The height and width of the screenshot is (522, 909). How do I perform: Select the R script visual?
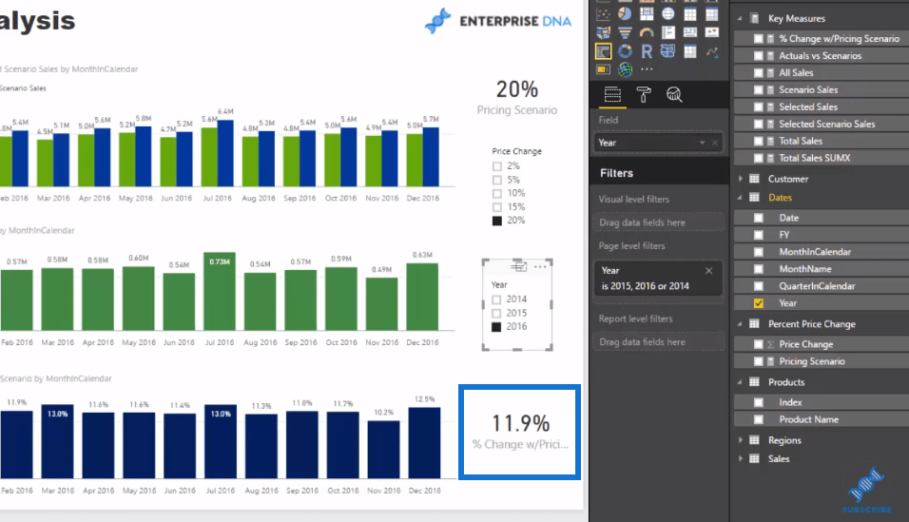[647, 51]
